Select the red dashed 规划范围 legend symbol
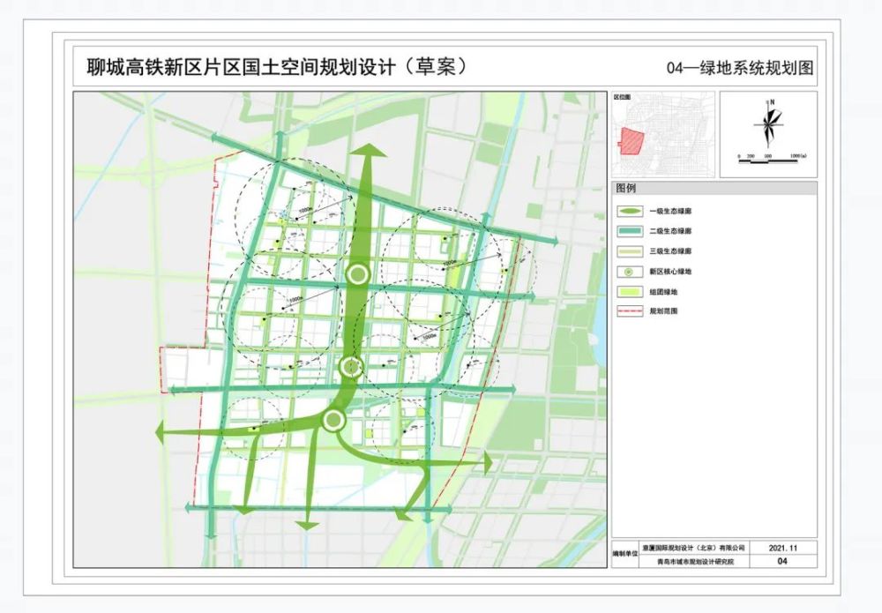This screenshot has width=882, height=613. 629,310
